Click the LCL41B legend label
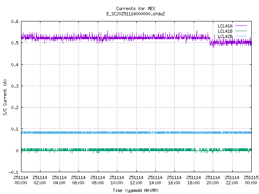The width and height of the screenshot is (259, 194). pos(225,31)
